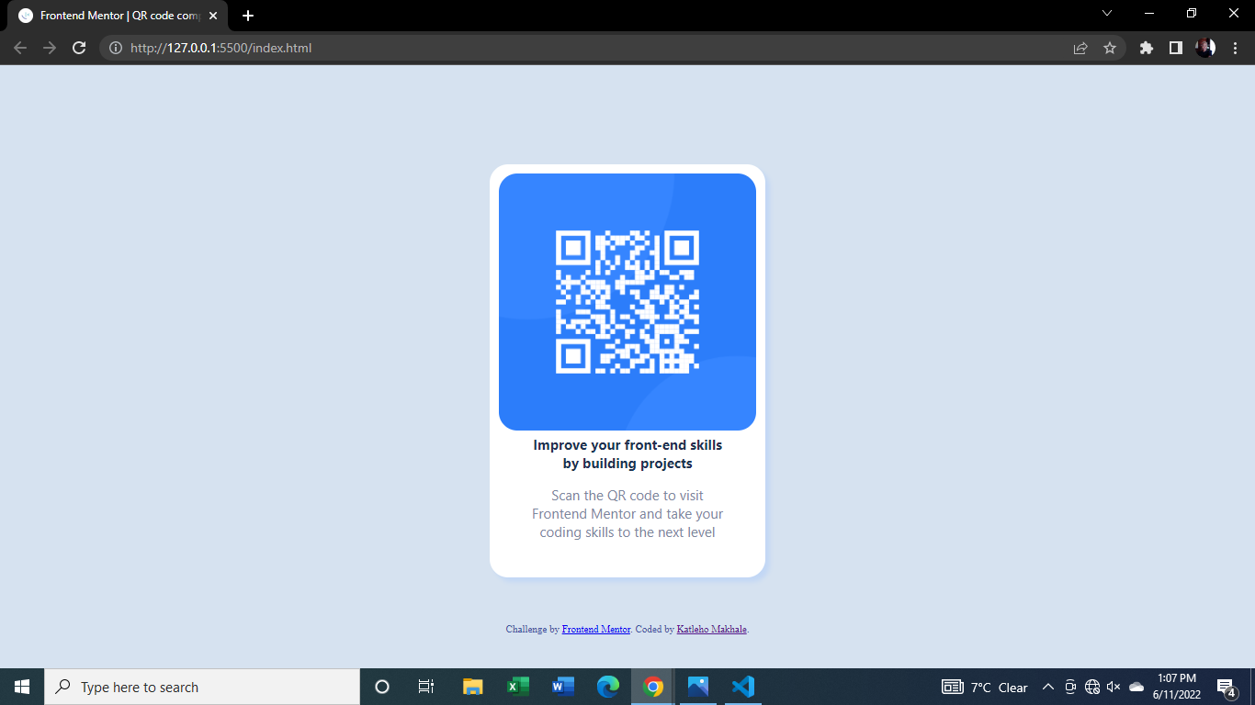Visit the Katleho Makhale link
This screenshot has height=705, width=1255.
pyautogui.click(x=712, y=629)
